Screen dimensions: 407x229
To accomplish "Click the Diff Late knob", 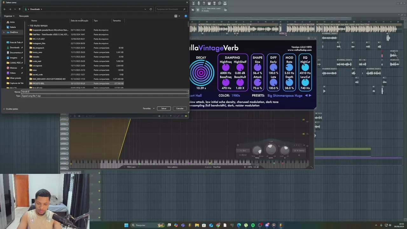I will [273, 82].
